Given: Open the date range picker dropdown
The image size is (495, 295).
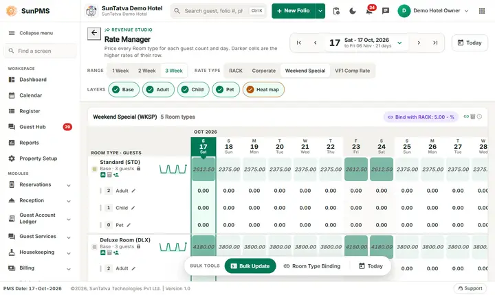Looking at the screenshot, I should click(x=399, y=43).
